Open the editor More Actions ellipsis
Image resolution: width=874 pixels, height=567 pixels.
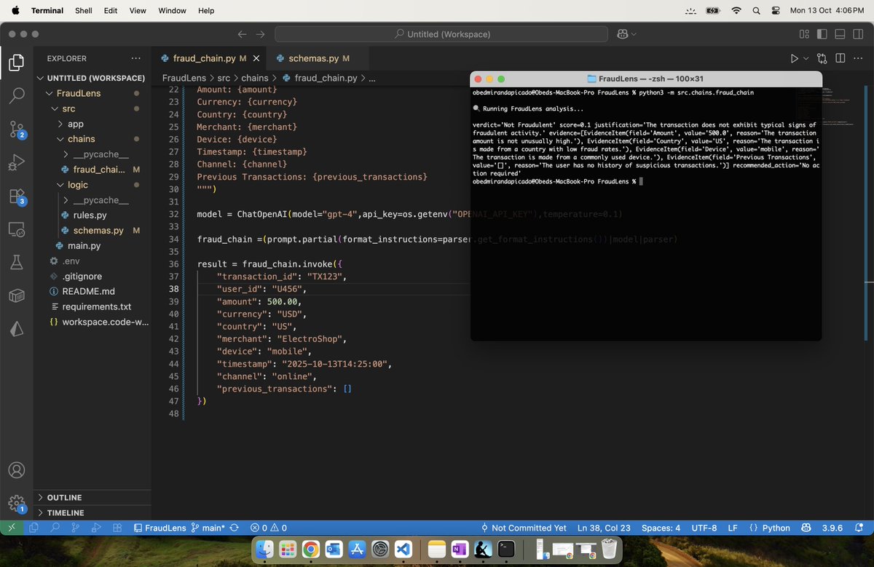(x=857, y=58)
